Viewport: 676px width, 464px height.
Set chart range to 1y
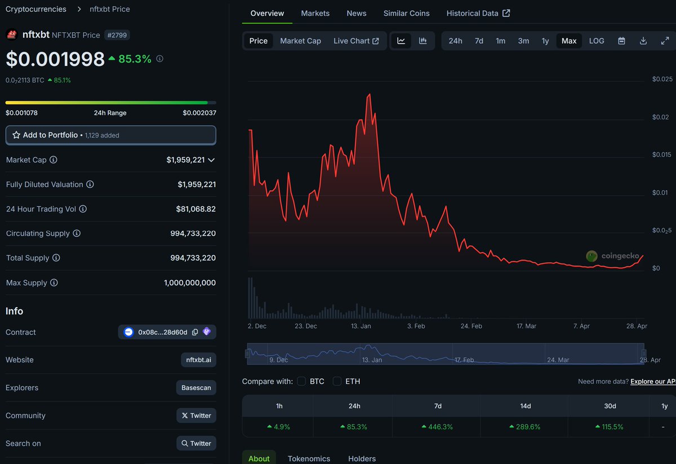[x=545, y=41]
